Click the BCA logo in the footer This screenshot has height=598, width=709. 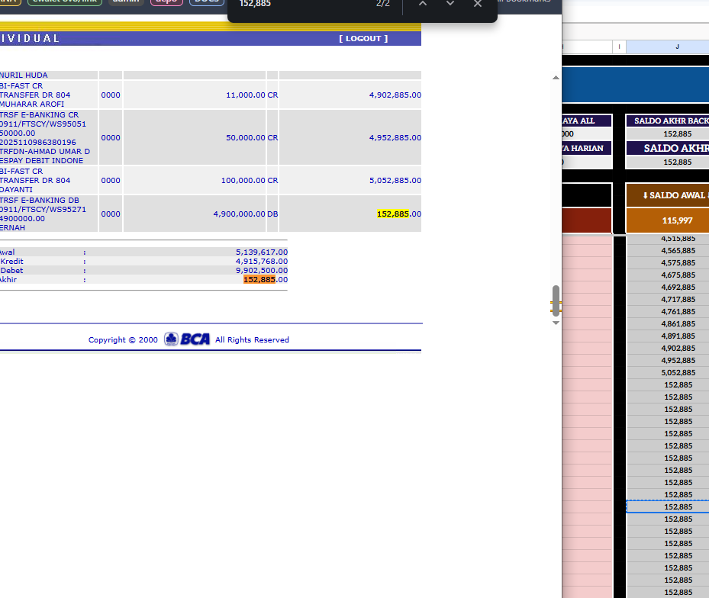pos(187,339)
